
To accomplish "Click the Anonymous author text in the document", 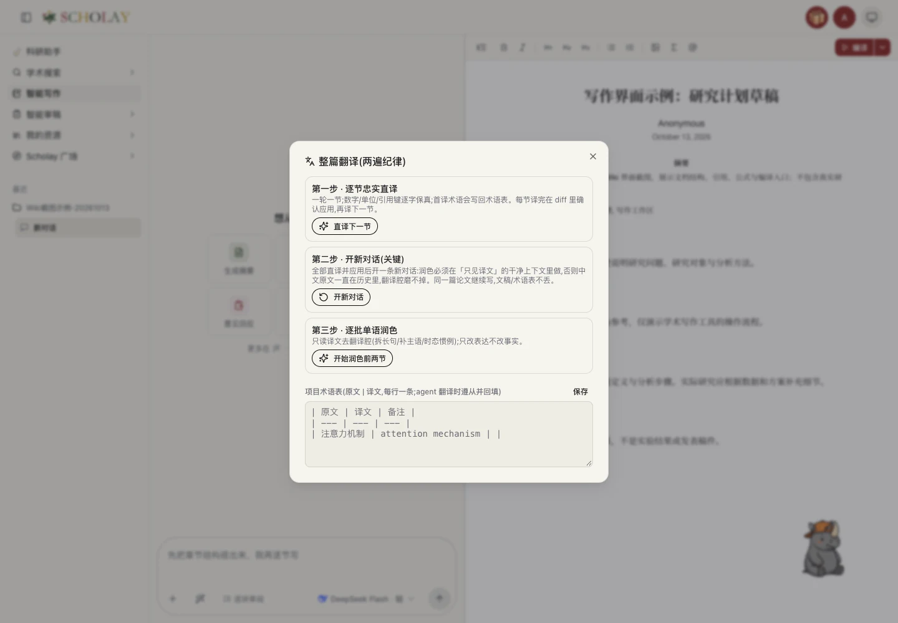I will 681,123.
